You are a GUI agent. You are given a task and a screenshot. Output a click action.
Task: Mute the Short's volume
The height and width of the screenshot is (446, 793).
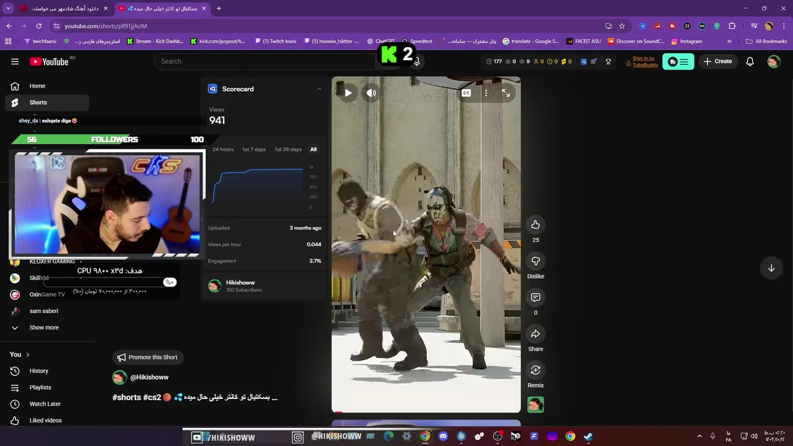371,93
